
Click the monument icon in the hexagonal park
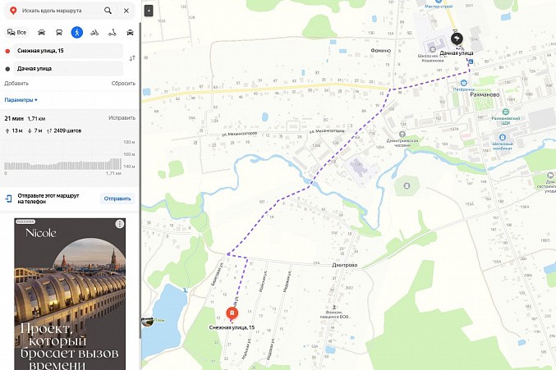coord(407,185)
